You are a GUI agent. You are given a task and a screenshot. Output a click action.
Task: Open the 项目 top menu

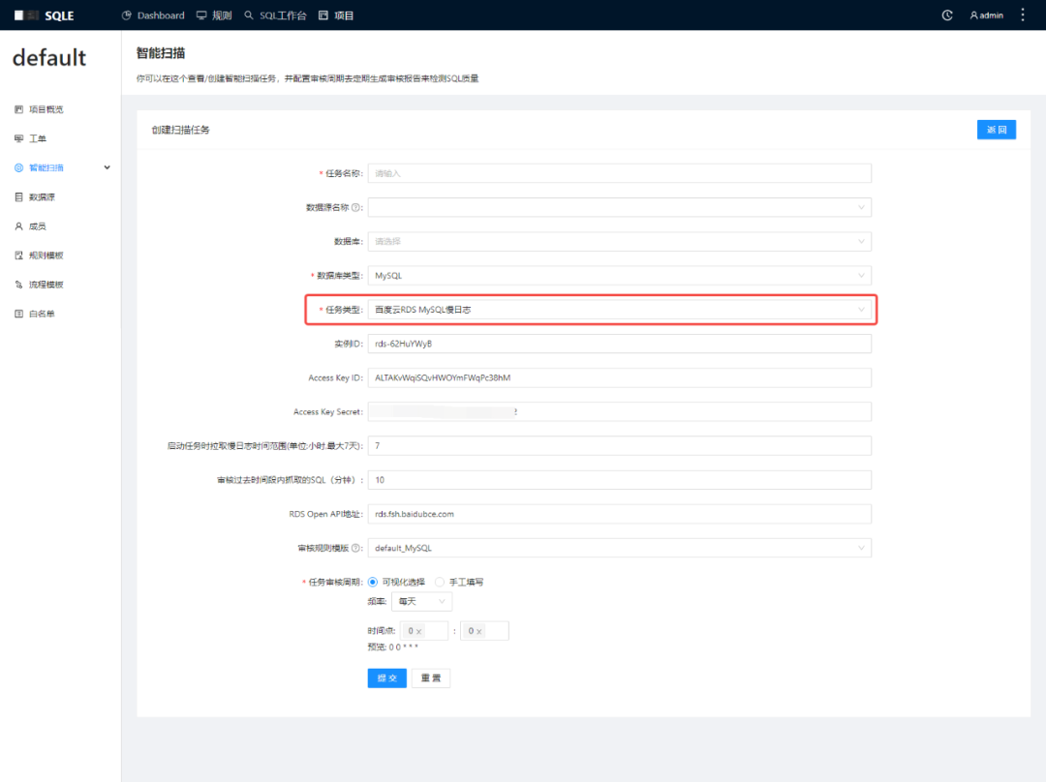(x=336, y=15)
